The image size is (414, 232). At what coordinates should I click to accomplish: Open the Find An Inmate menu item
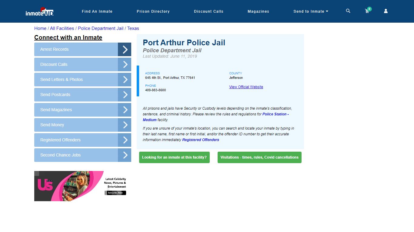[97, 11]
